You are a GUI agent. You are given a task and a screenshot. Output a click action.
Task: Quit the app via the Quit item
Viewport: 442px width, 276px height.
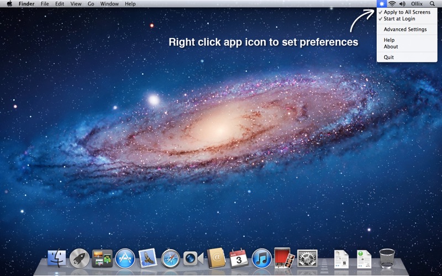[407, 57]
